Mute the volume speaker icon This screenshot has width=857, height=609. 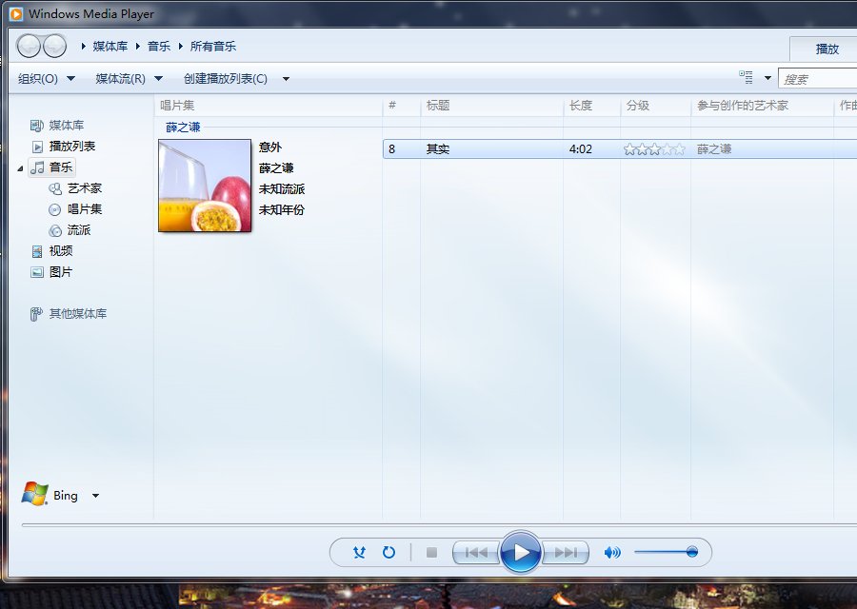click(x=612, y=552)
